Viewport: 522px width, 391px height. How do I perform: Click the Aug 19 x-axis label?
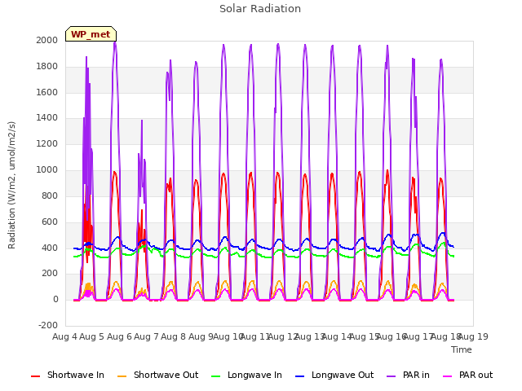(x=473, y=336)
